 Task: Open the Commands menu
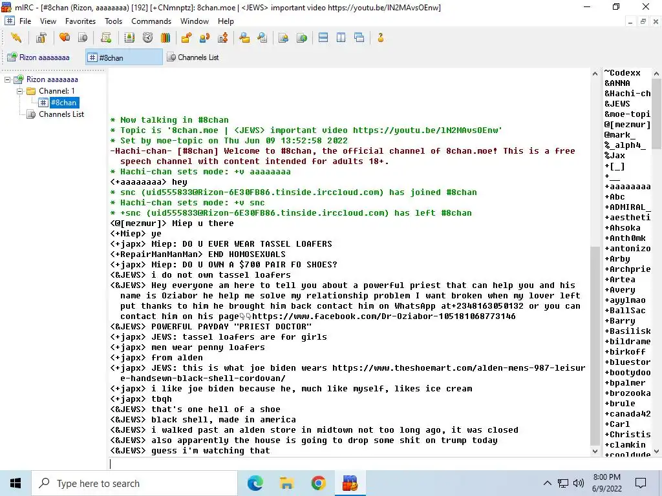point(151,21)
